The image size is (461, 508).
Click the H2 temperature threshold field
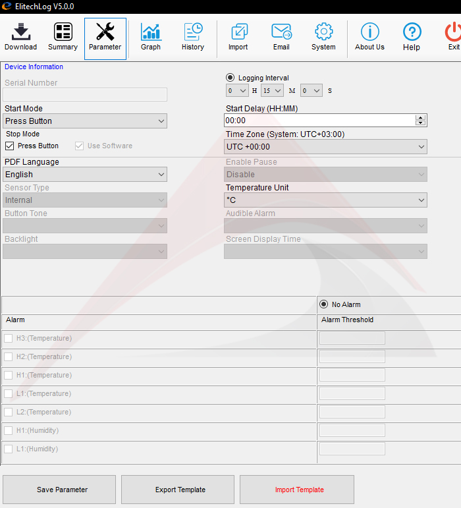(352, 356)
